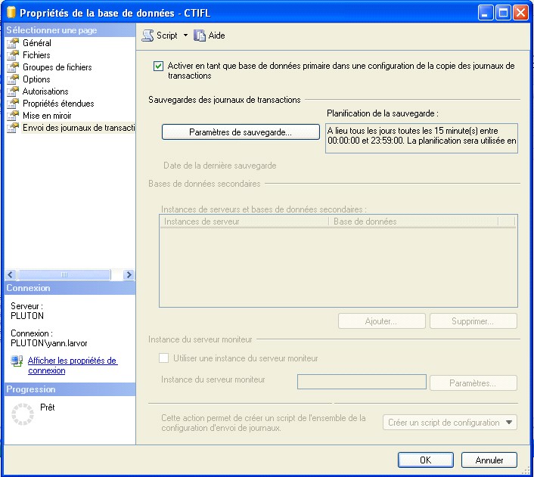Select Envoi des journaux de transactions page
The height and width of the screenshot is (477, 534).
[73, 128]
